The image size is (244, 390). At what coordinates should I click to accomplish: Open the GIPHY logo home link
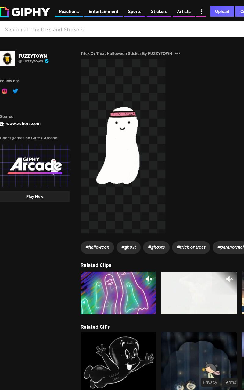(x=25, y=12)
